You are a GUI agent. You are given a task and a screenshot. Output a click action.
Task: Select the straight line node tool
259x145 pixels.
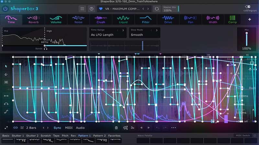pos(6,96)
